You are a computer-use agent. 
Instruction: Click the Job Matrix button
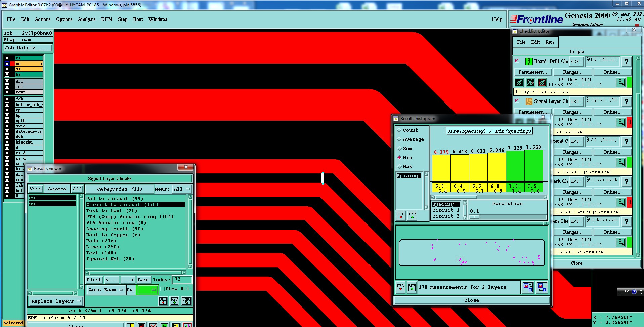[x=28, y=48]
